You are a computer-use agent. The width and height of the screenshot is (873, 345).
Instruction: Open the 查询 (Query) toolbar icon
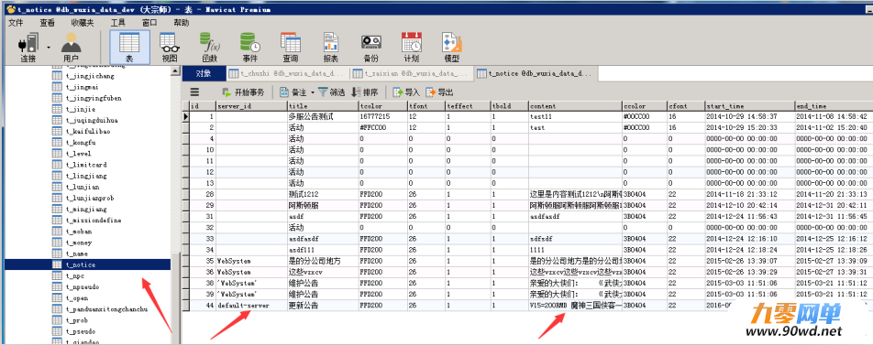[290, 48]
